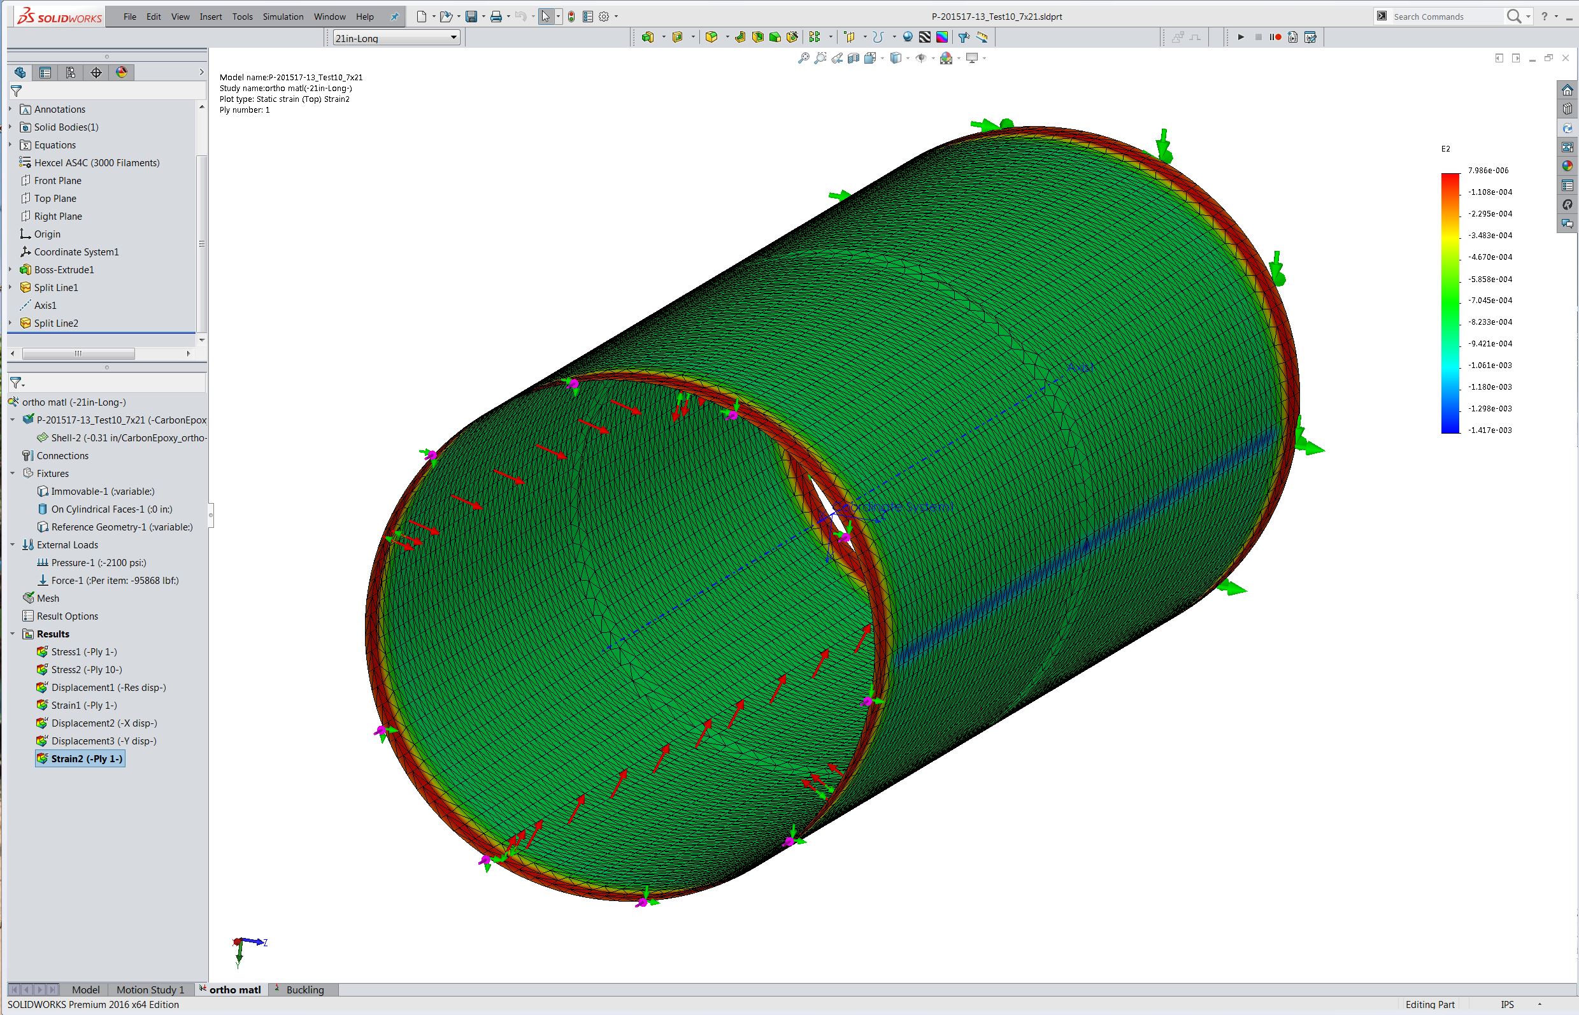
Task: Pin the menu bar with pushpin
Action: pos(394,17)
